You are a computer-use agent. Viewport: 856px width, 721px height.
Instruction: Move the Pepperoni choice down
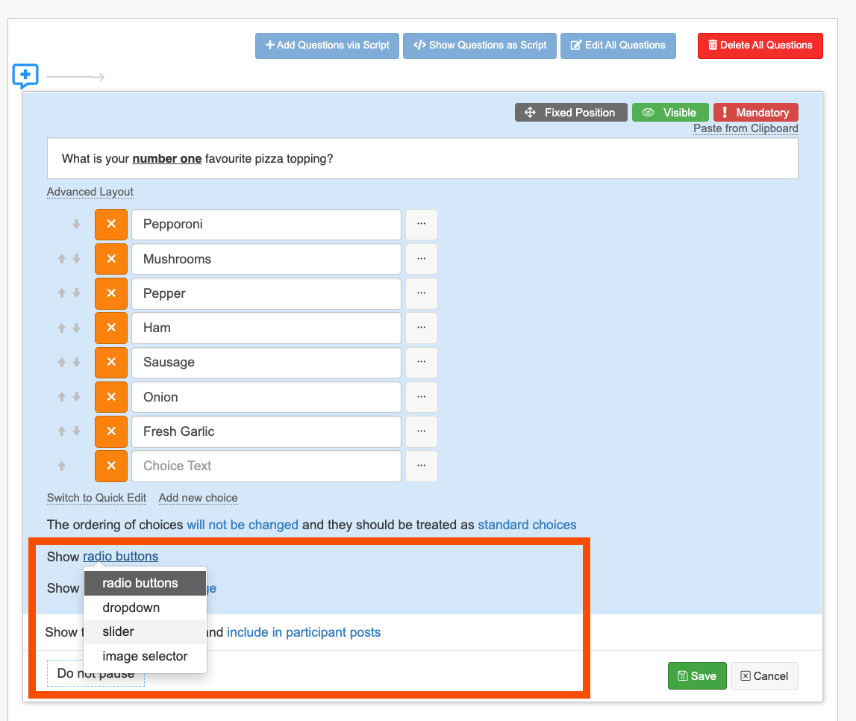(76, 225)
